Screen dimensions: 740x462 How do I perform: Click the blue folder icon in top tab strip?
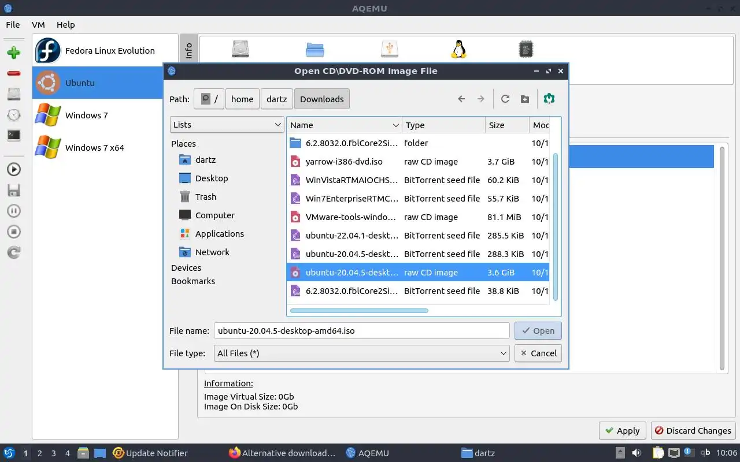[315, 49]
